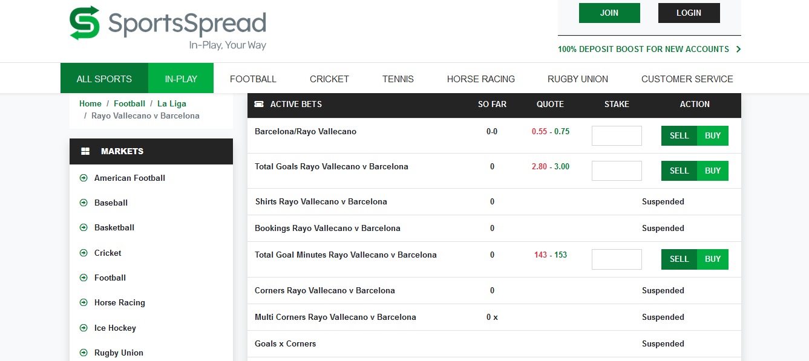This screenshot has height=361, width=809.
Task: Open the Cricket market in sidebar
Action: click(x=108, y=253)
